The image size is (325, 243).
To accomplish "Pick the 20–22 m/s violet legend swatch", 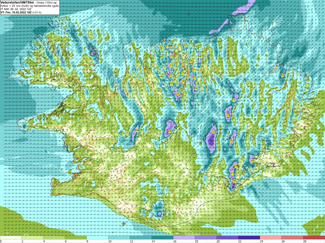I will point(227,238).
